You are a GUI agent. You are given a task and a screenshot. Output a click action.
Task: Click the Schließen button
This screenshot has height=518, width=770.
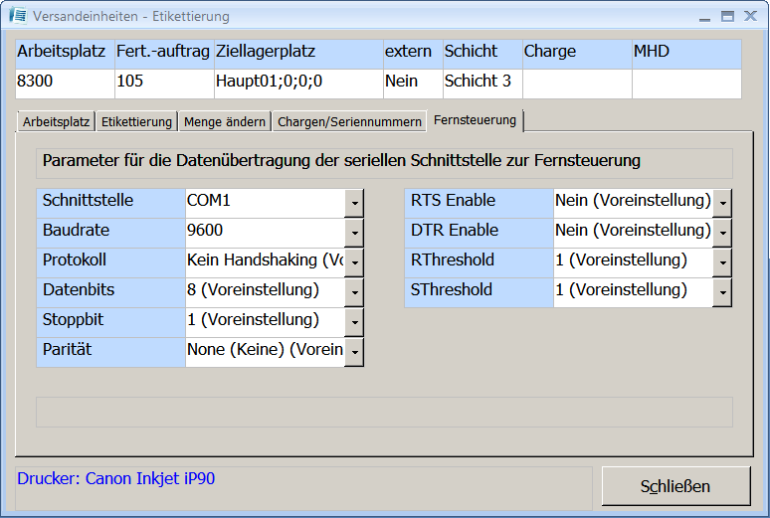(675, 486)
